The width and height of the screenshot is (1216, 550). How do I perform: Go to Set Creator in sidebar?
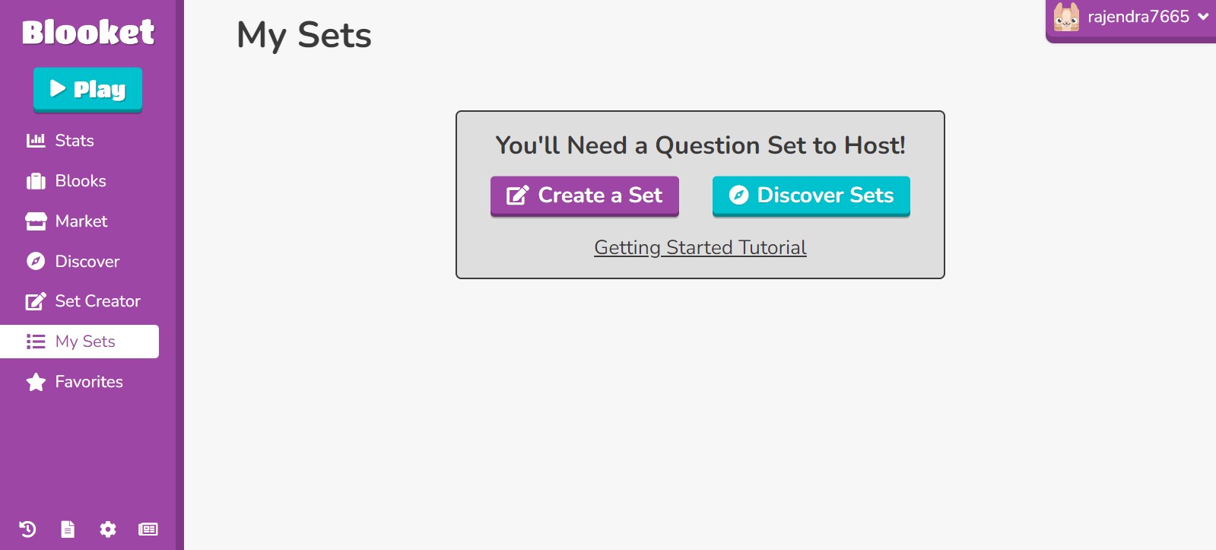[97, 301]
